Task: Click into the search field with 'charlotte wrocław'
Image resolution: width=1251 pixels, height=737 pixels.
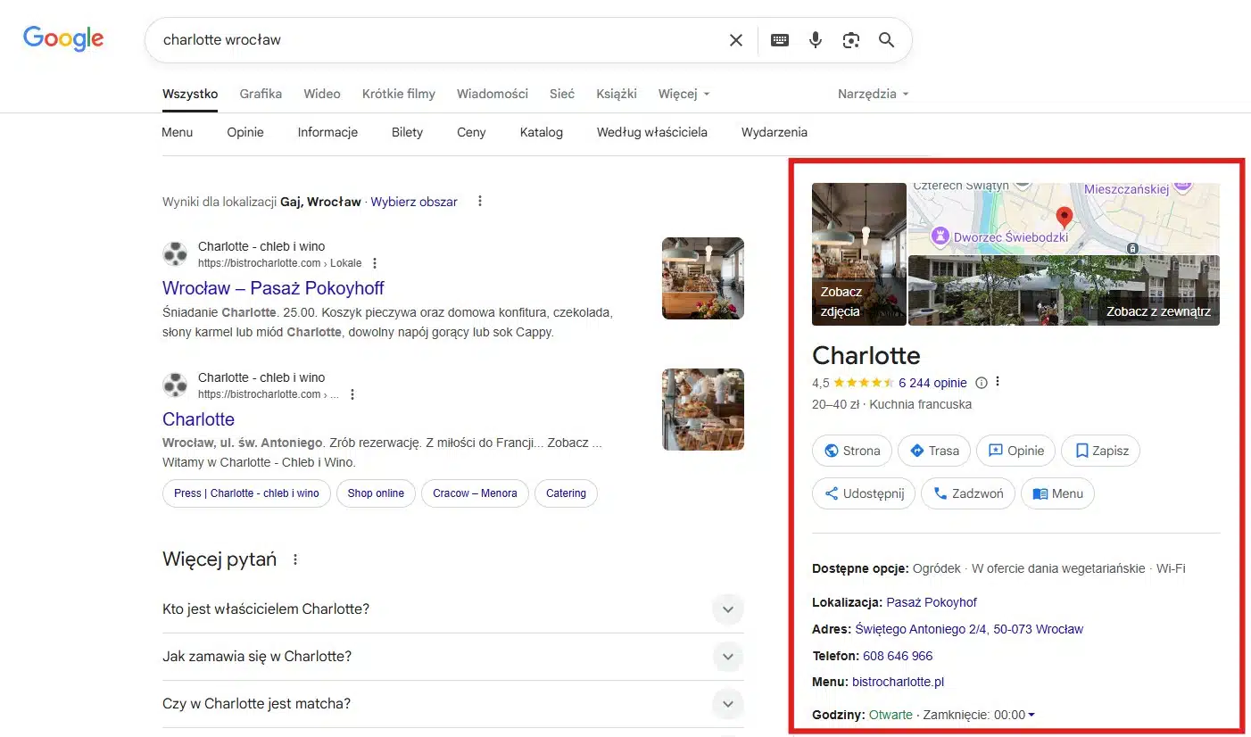Action: [428, 40]
